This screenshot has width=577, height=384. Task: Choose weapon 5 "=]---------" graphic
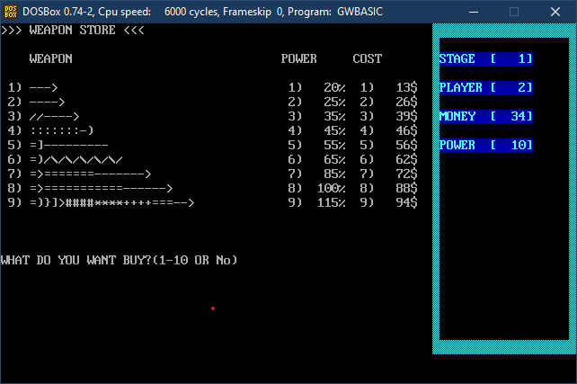coord(69,145)
